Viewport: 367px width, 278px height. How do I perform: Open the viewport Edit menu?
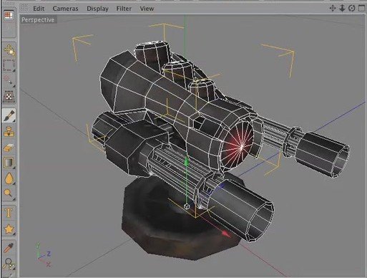pyautogui.click(x=39, y=9)
